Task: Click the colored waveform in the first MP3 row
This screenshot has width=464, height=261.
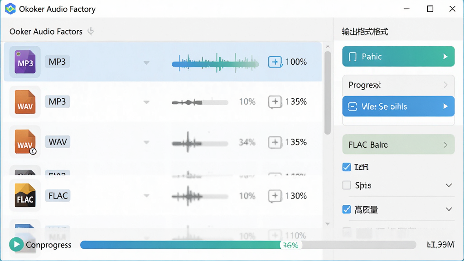Action: pos(215,63)
